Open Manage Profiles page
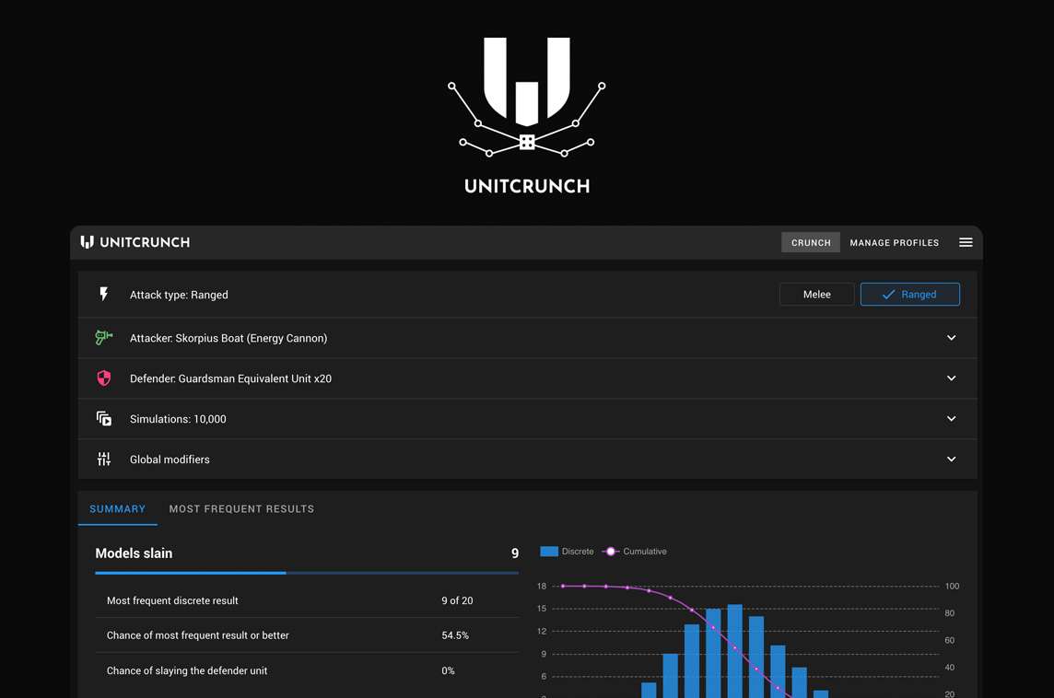Image resolution: width=1054 pixels, height=698 pixels. [x=894, y=242]
